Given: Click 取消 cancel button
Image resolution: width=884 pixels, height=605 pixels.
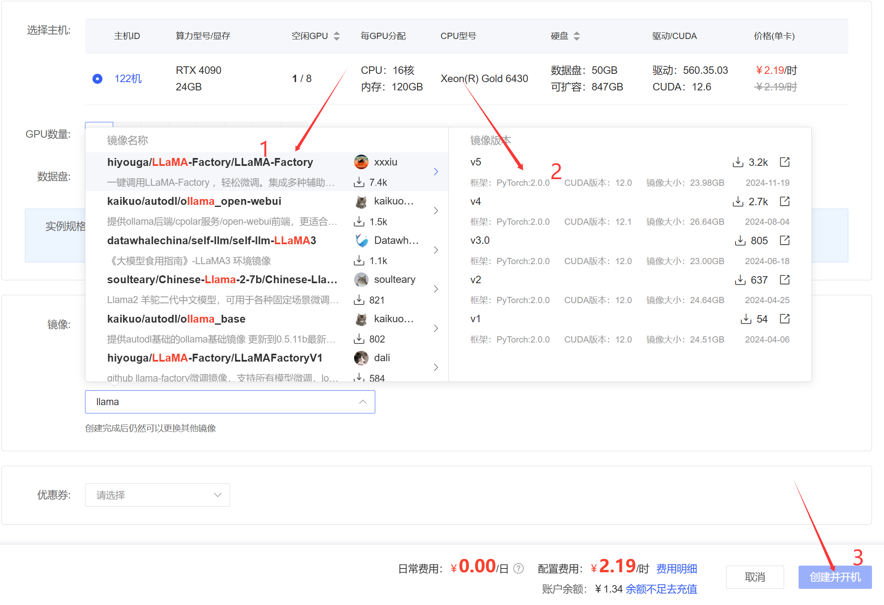Looking at the screenshot, I should click(x=754, y=577).
